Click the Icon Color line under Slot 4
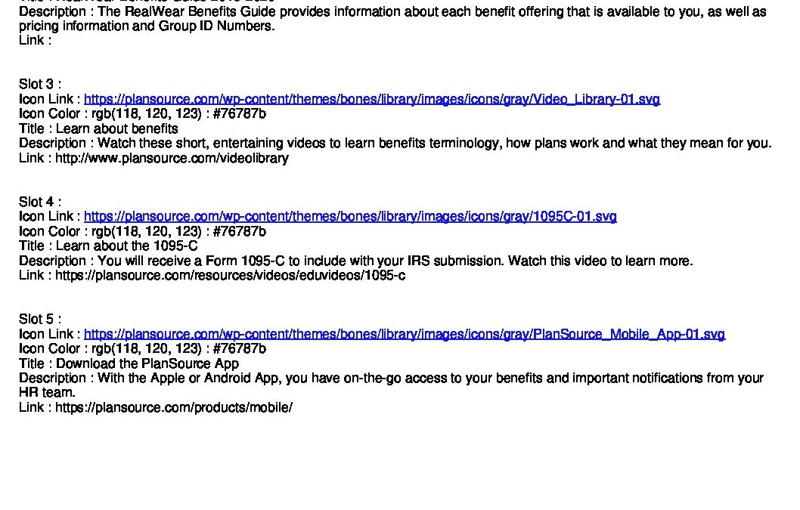Image resolution: width=800 pixels, height=510 pixels. pos(142,231)
